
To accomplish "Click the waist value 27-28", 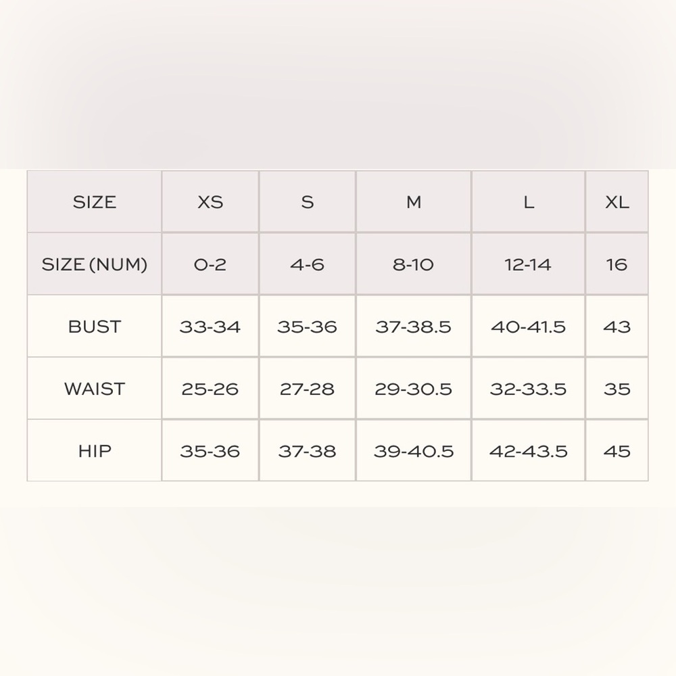I will [308, 389].
